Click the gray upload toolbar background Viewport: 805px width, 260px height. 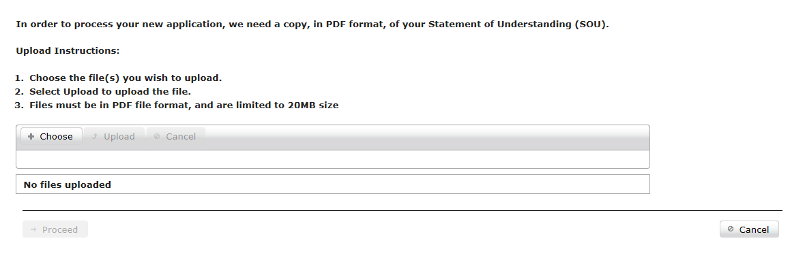[426, 137]
